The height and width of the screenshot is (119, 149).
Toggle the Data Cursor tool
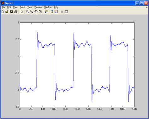point(46,12)
